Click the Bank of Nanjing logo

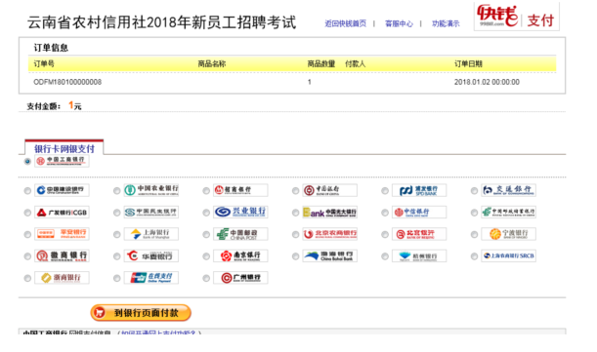click(x=240, y=255)
